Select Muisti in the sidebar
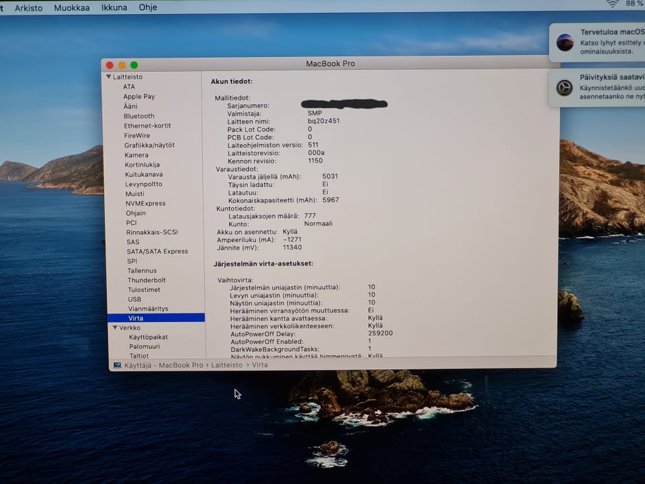Image resolution: width=645 pixels, height=484 pixels. coord(135,194)
